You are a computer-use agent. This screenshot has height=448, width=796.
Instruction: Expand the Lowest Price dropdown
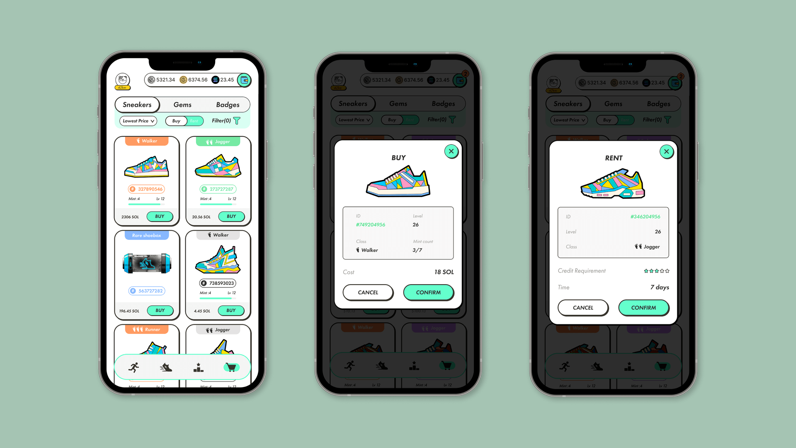(137, 120)
